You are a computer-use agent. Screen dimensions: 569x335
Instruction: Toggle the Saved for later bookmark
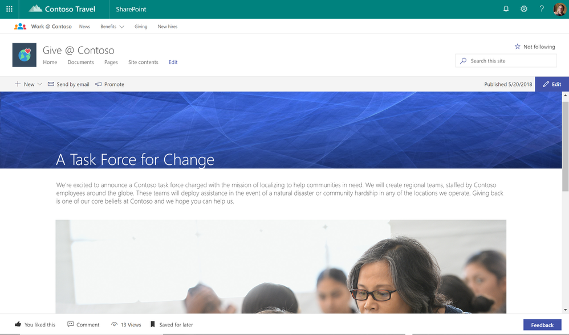[x=153, y=324]
